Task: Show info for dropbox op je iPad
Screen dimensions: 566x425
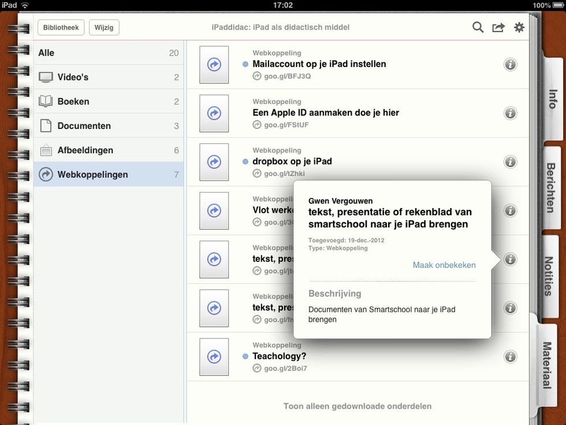Action: (510, 162)
